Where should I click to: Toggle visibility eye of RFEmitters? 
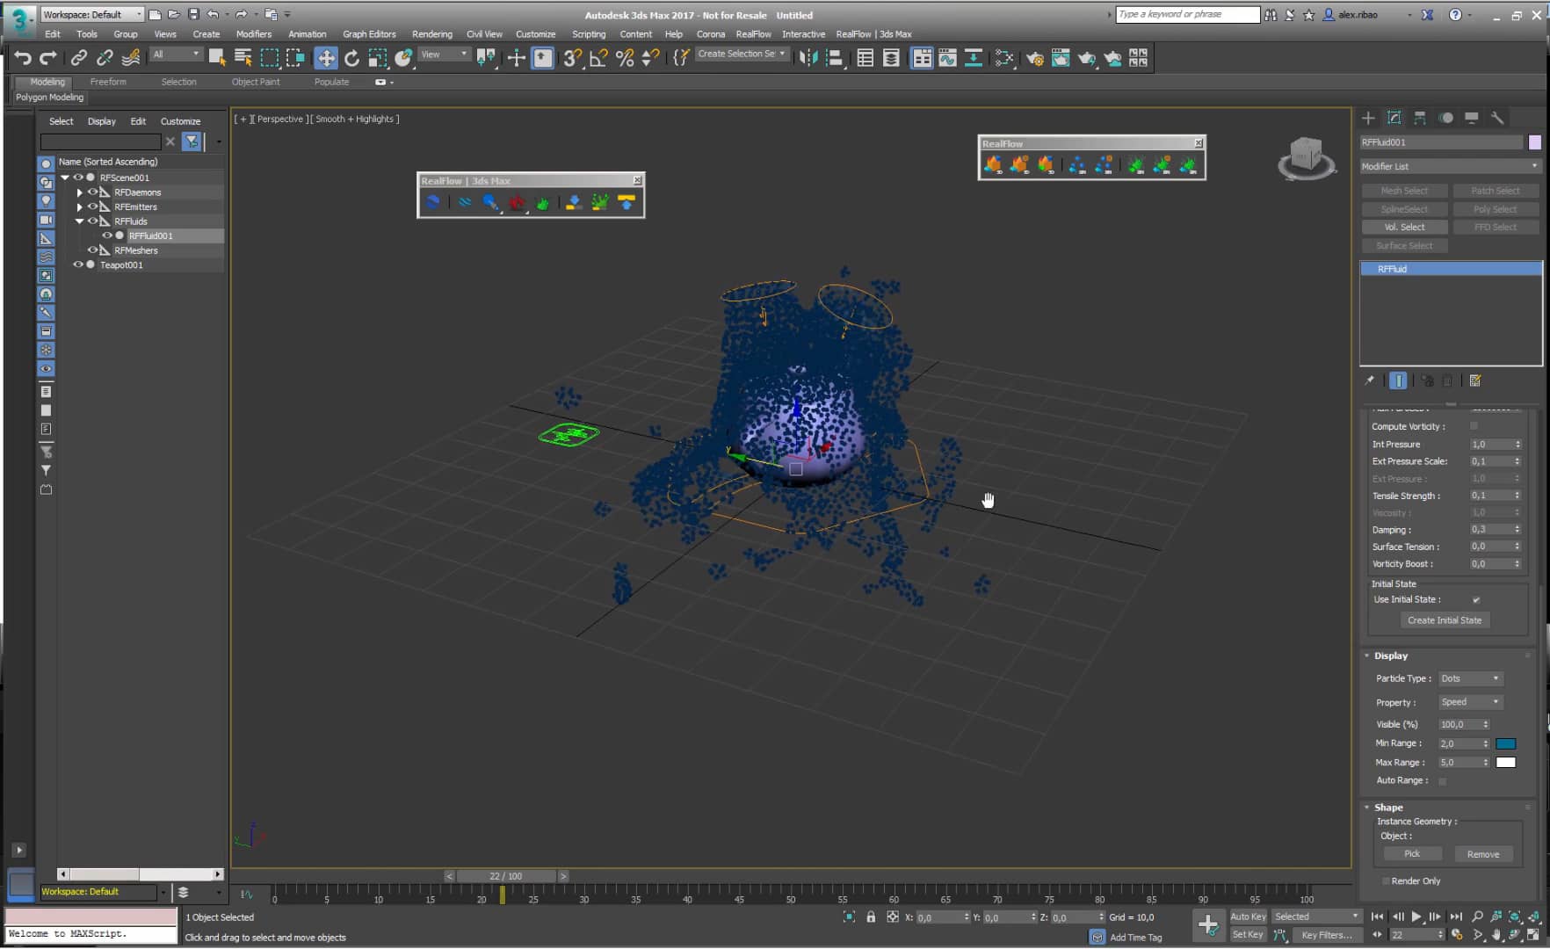pyautogui.click(x=92, y=206)
